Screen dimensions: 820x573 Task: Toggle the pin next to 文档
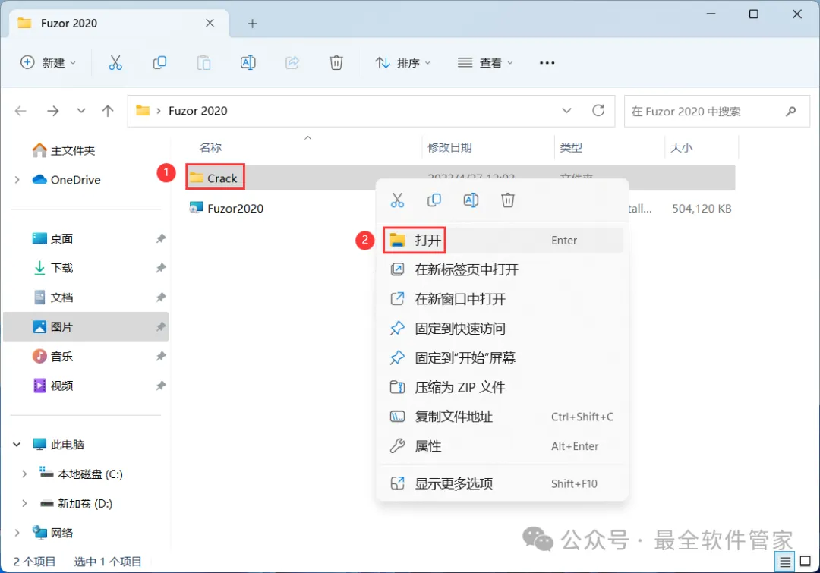(160, 298)
